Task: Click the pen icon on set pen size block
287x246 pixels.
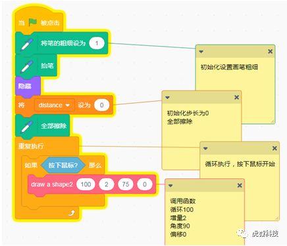Action: click(x=27, y=45)
